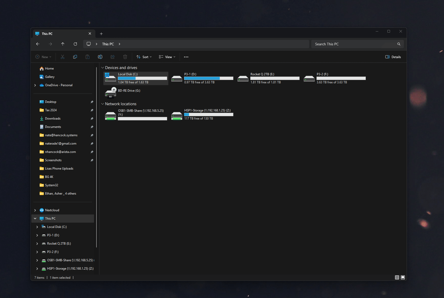
Task: Expand Local Disk (C:) in tree
Action: 37,227
